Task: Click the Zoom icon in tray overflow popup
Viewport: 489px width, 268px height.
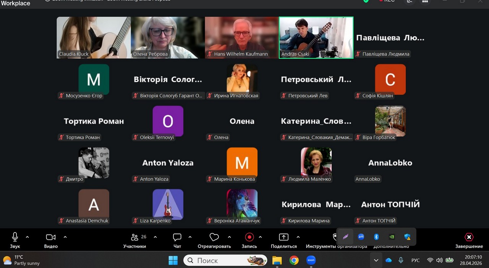Action: 361,237
